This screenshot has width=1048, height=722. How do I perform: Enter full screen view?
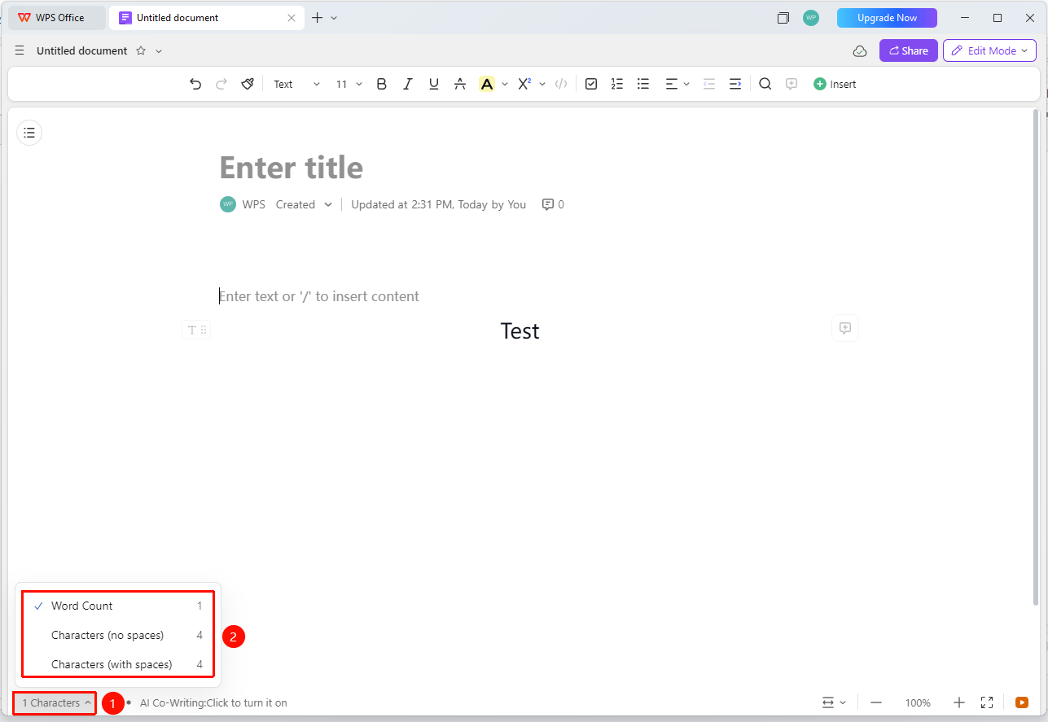987,702
